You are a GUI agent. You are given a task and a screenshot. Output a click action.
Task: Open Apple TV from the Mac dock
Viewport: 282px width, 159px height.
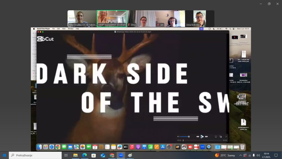[x=126, y=147]
